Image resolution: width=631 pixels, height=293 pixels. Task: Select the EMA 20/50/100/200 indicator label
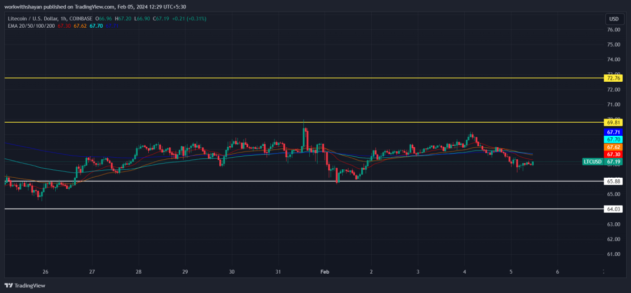point(30,25)
